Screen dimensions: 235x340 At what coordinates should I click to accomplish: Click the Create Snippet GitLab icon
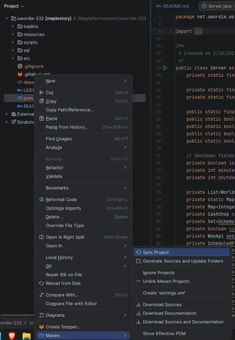(42, 327)
